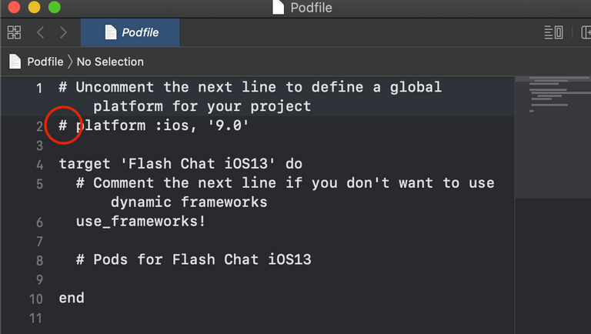591x334 pixels.
Task: Click the 'end' keyword on line 10
Action: (x=72, y=298)
